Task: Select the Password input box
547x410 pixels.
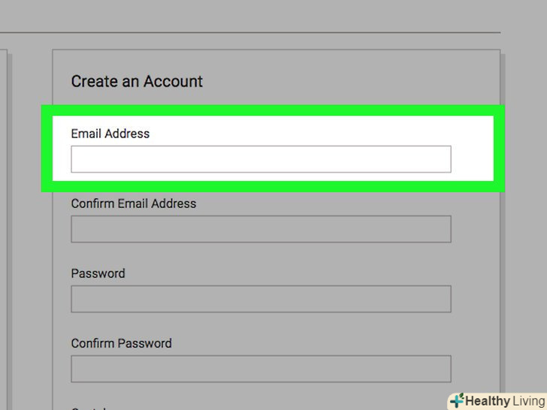Action: point(261,299)
